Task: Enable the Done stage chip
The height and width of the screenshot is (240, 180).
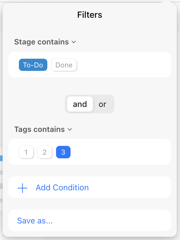Action: click(x=64, y=65)
